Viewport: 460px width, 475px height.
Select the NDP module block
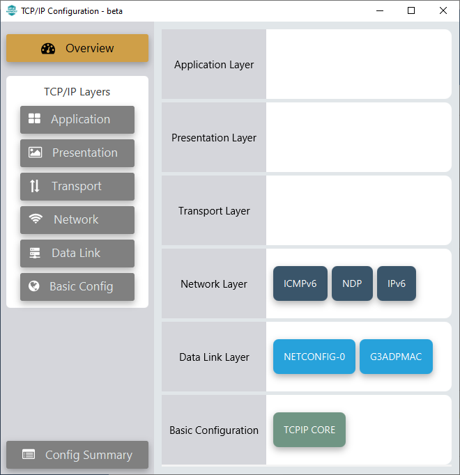352,283
